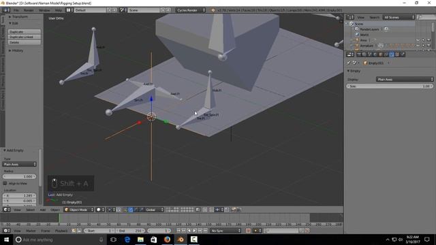Open the Constraints properties tab icon

[x=386, y=54]
